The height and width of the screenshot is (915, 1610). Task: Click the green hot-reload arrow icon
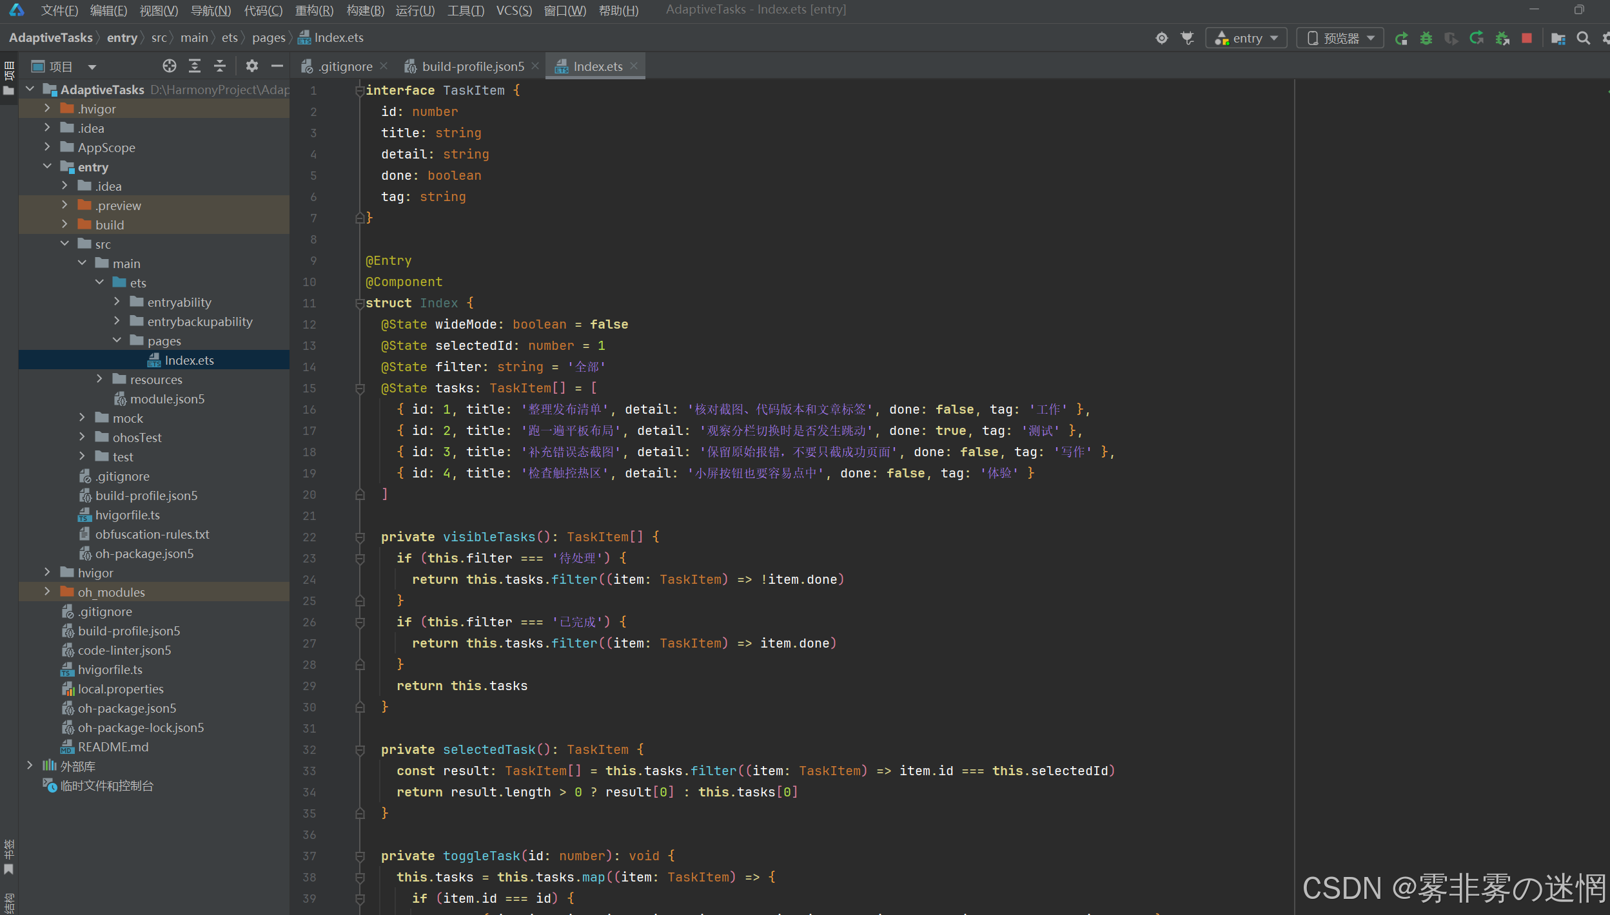click(x=1477, y=38)
